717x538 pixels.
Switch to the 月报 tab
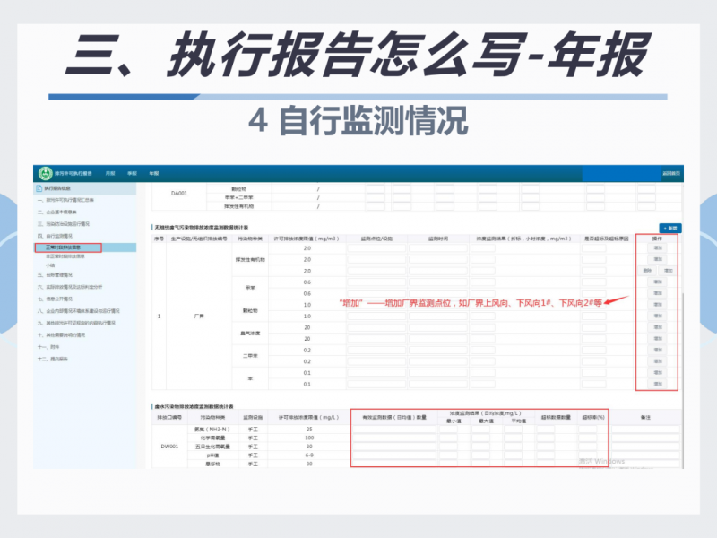110,173
